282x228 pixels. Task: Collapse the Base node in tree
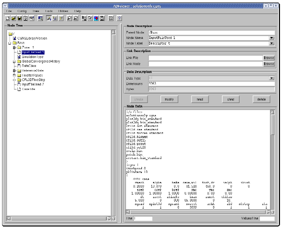pos(9,43)
